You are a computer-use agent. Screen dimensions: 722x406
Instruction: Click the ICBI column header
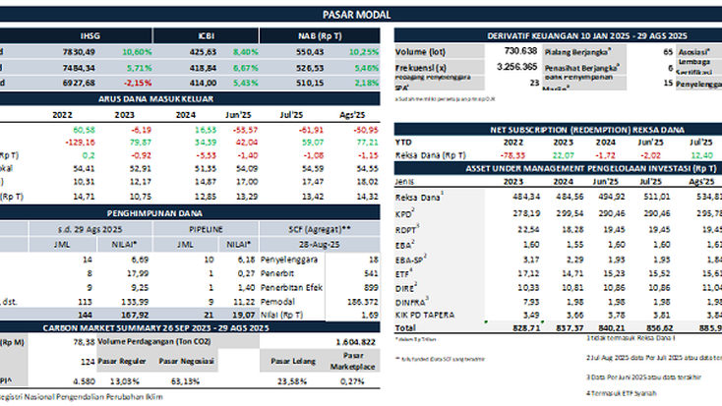[207, 36]
